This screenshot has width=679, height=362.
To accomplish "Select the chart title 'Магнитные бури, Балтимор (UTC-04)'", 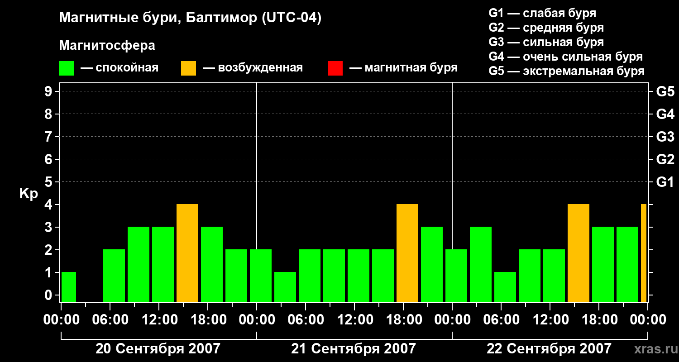I will coord(190,18).
